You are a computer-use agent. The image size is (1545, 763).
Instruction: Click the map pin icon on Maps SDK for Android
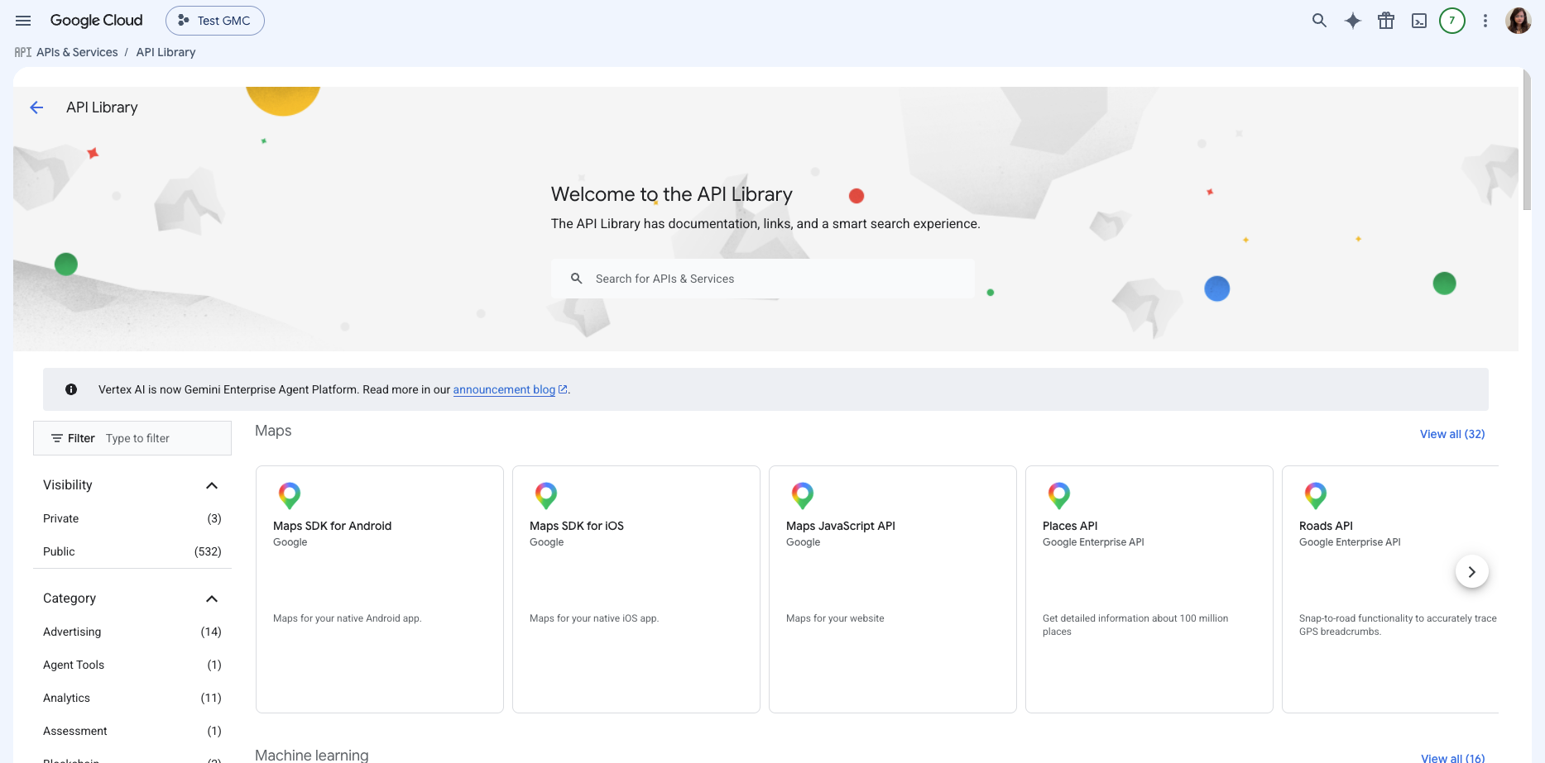click(x=290, y=496)
